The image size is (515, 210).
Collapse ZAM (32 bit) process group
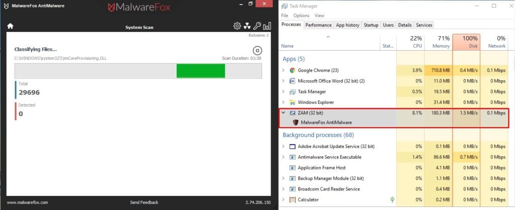(x=284, y=113)
